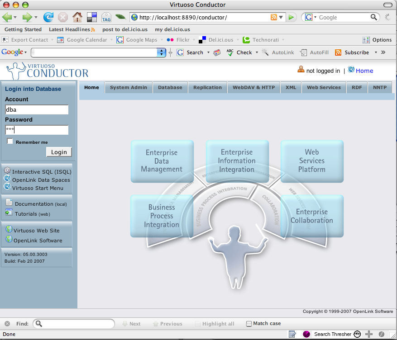Open the System Admin tab

coord(129,87)
